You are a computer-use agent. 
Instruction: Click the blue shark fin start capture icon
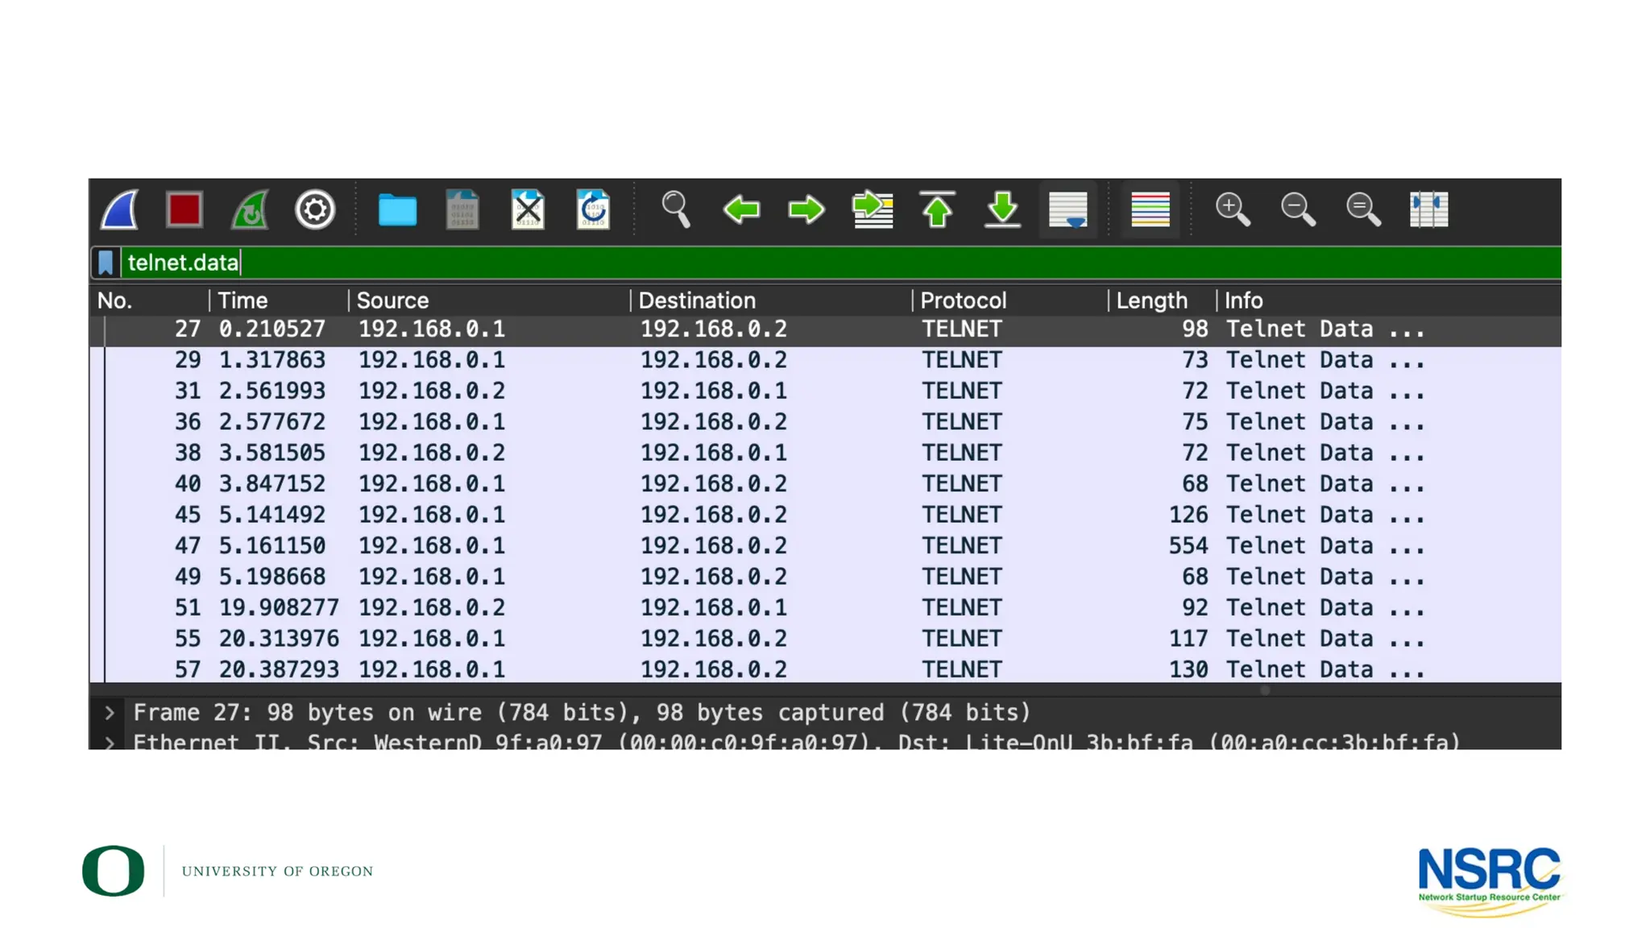click(119, 210)
